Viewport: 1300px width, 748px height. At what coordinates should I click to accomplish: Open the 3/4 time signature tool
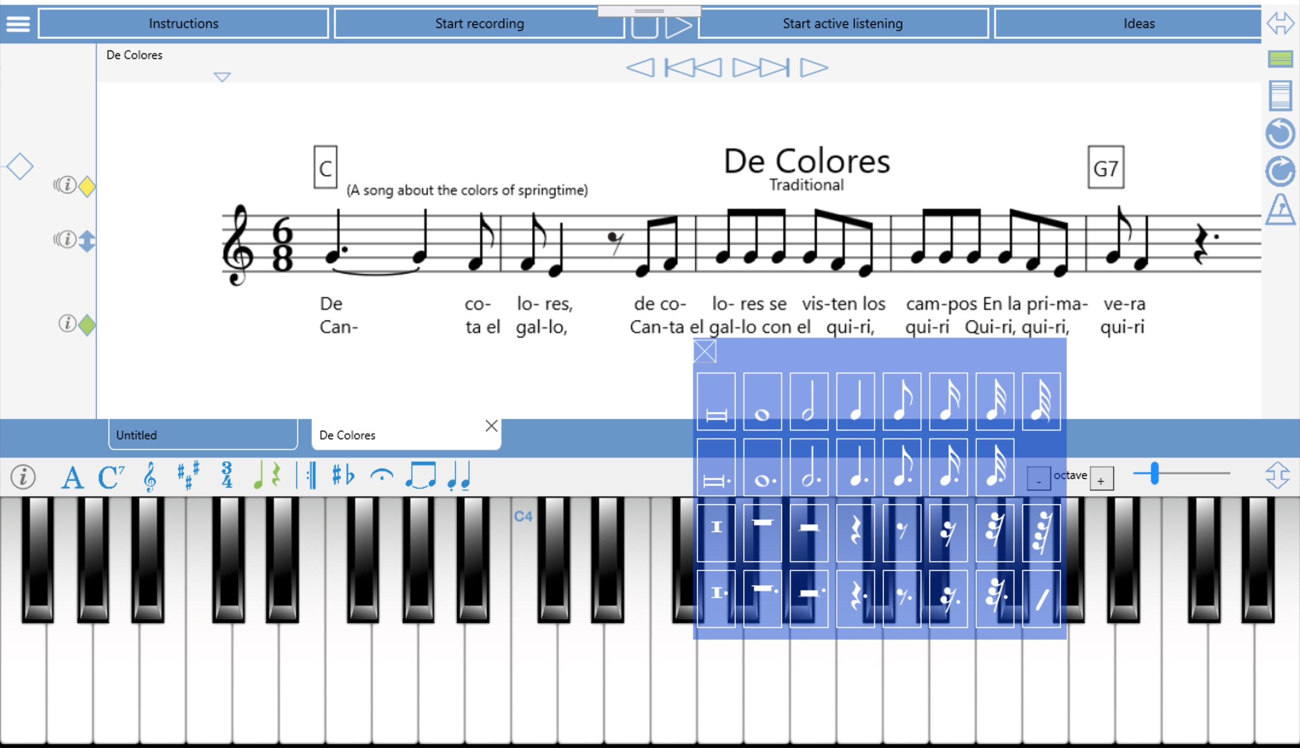tap(227, 475)
